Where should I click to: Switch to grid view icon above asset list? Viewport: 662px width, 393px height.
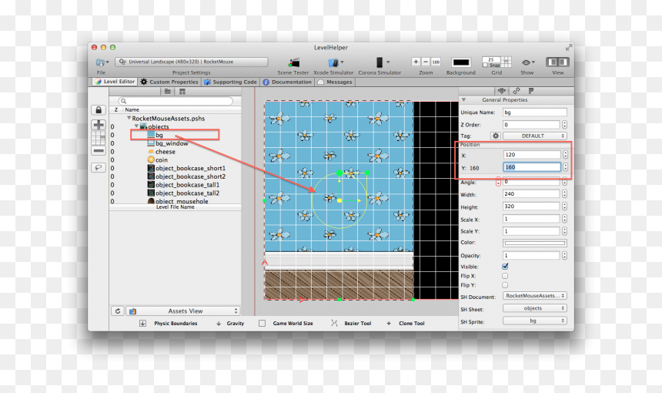(x=182, y=91)
